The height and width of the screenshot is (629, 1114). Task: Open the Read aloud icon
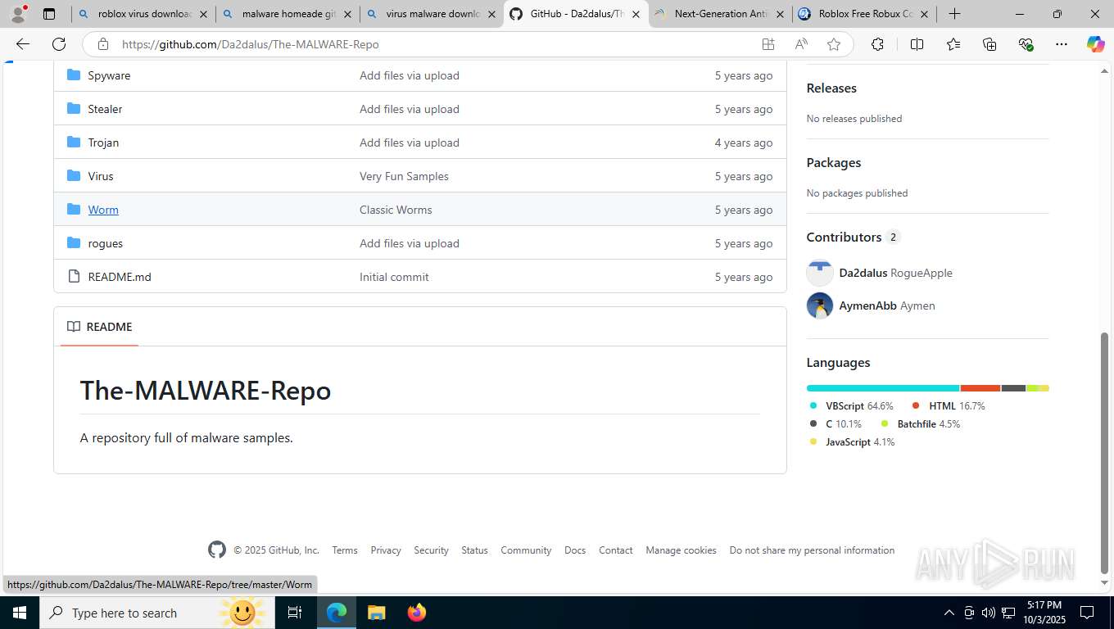[x=801, y=44]
